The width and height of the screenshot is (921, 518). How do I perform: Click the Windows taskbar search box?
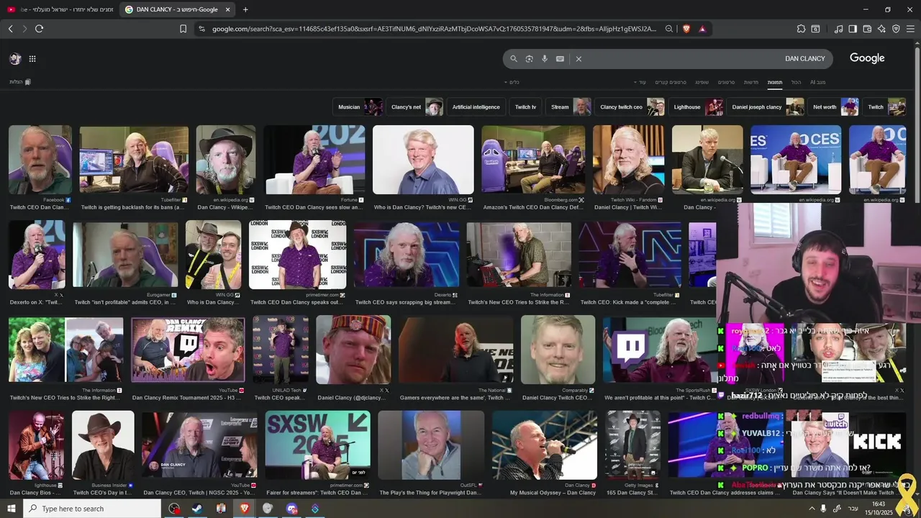pos(92,509)
